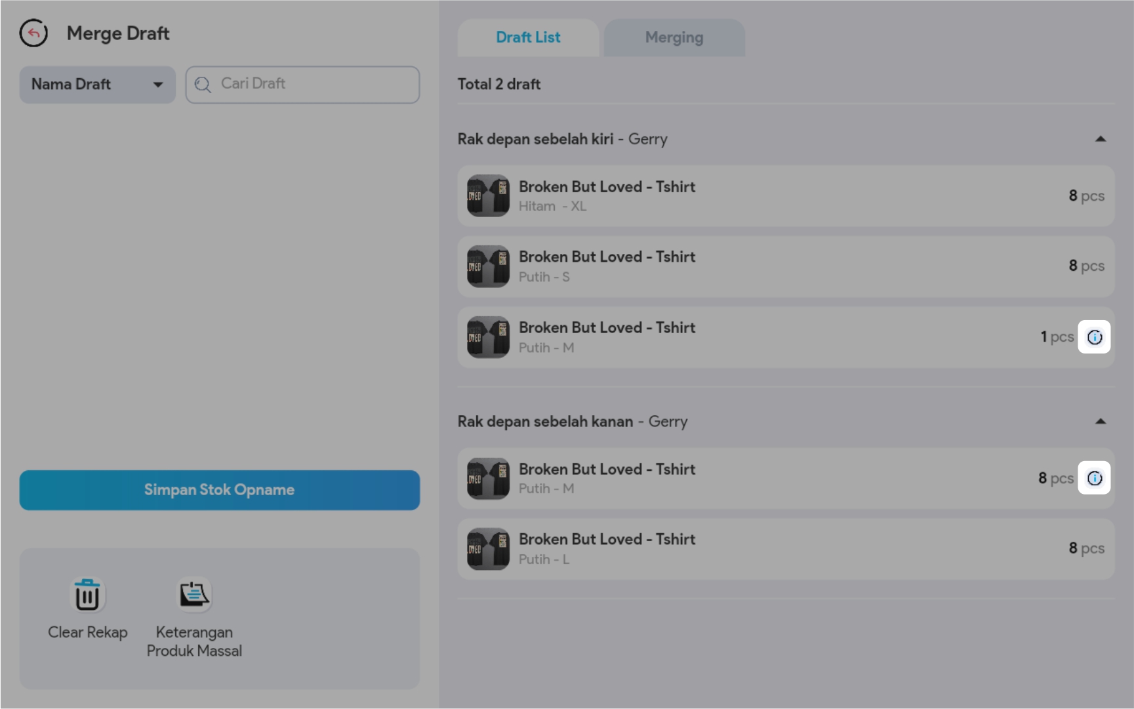
Task: Click thumbnail of Putih - S Tshirt
Action: click(488, 266)
